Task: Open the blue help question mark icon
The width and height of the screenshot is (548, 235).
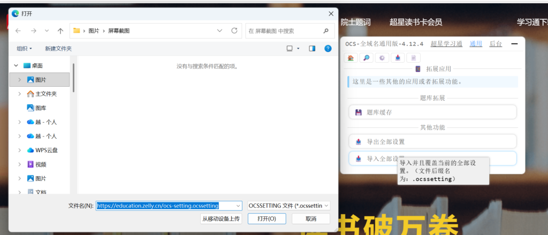Action: pyautogui.click(x=327, y=48)
